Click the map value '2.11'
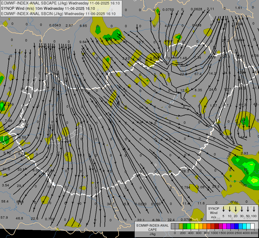 (210, 9)
